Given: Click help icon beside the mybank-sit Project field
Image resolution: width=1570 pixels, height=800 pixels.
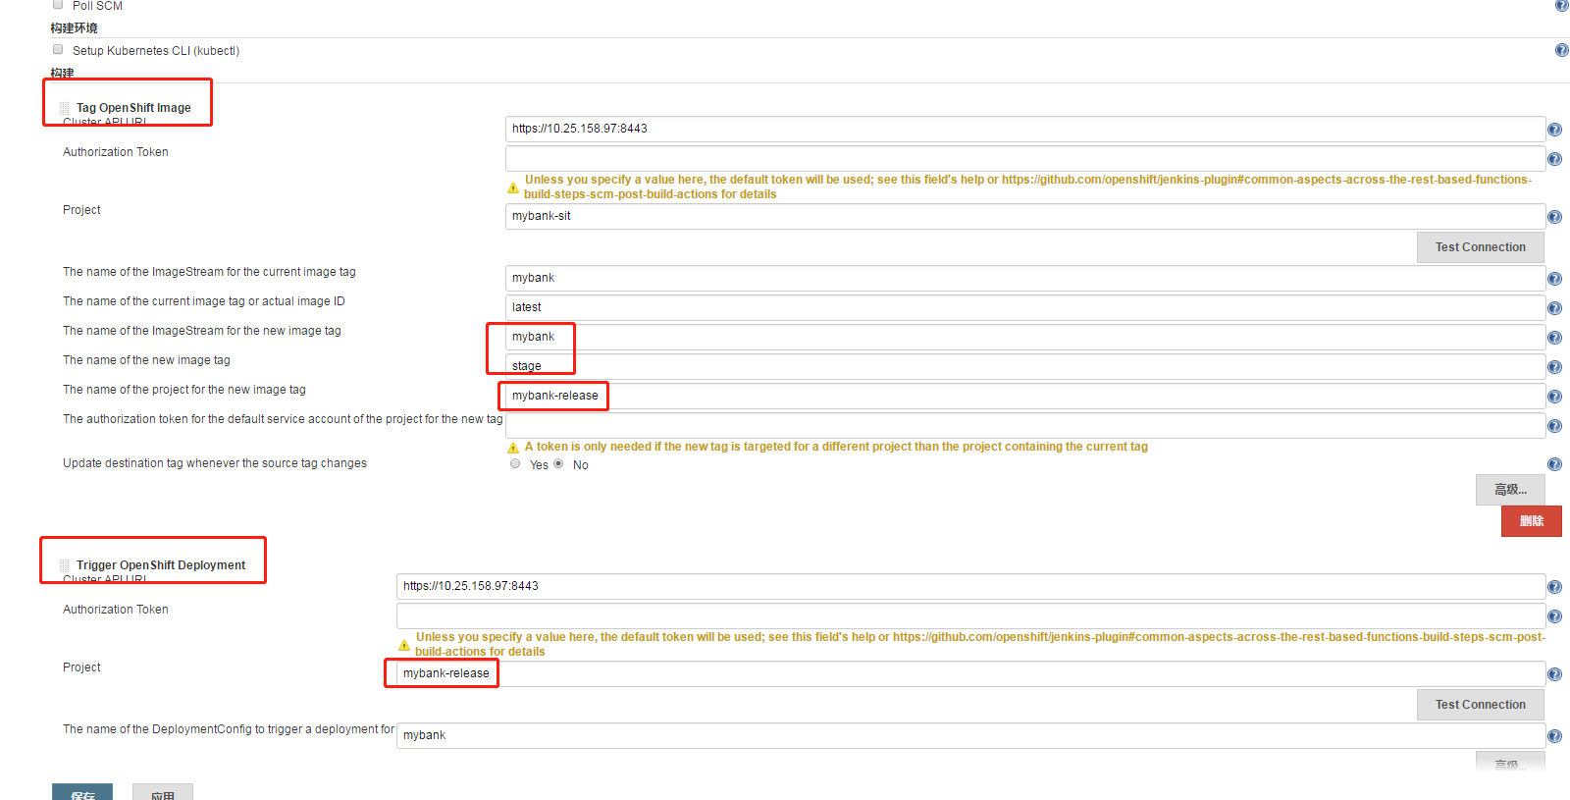Looking at the screenshot, I should coord(1554,217).
